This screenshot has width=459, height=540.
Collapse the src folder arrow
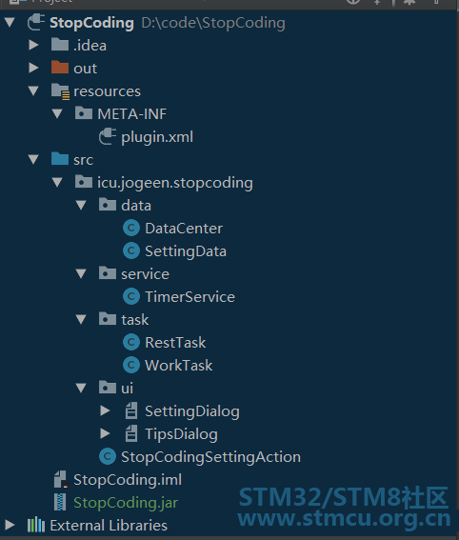click(33, 159)
